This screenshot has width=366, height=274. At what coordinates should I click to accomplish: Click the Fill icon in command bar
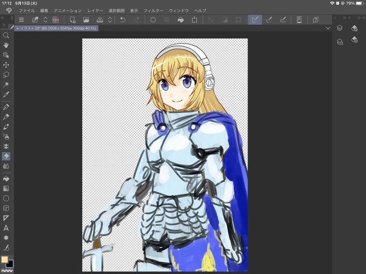(x=181, y=20)
